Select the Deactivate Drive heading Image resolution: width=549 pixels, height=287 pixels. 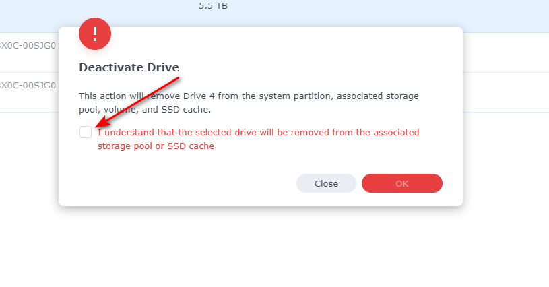tap(129, 67)
